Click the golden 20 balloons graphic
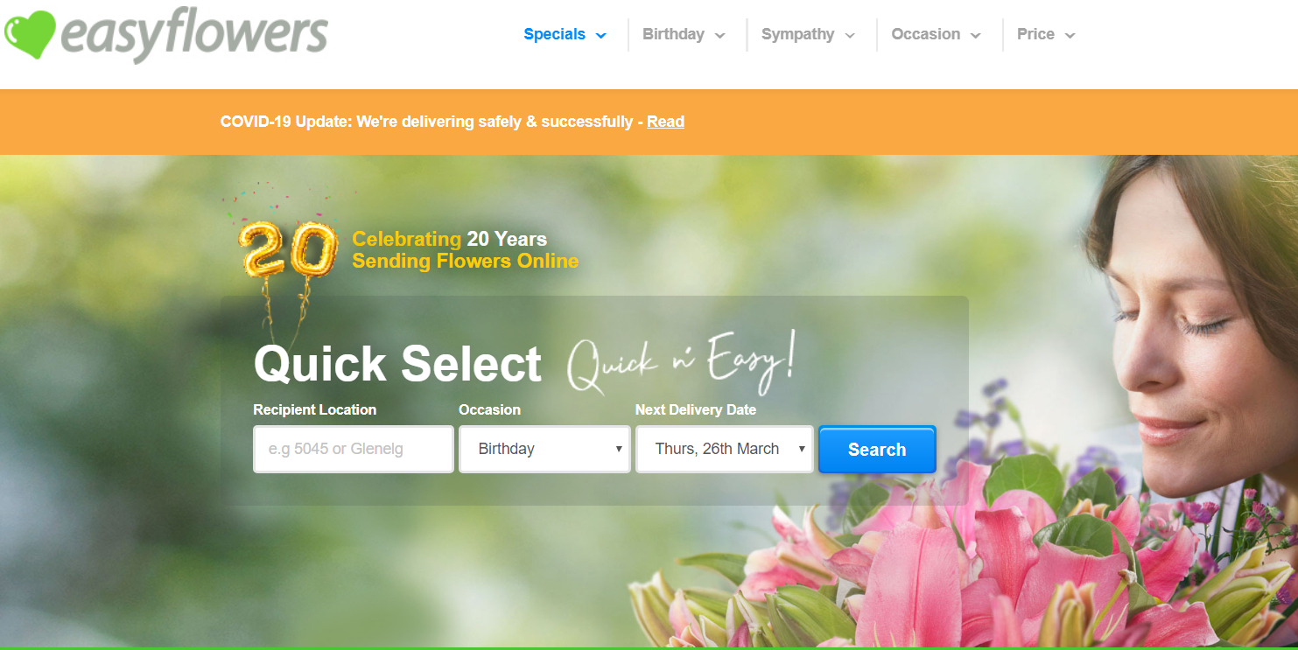 click(288, 249)
